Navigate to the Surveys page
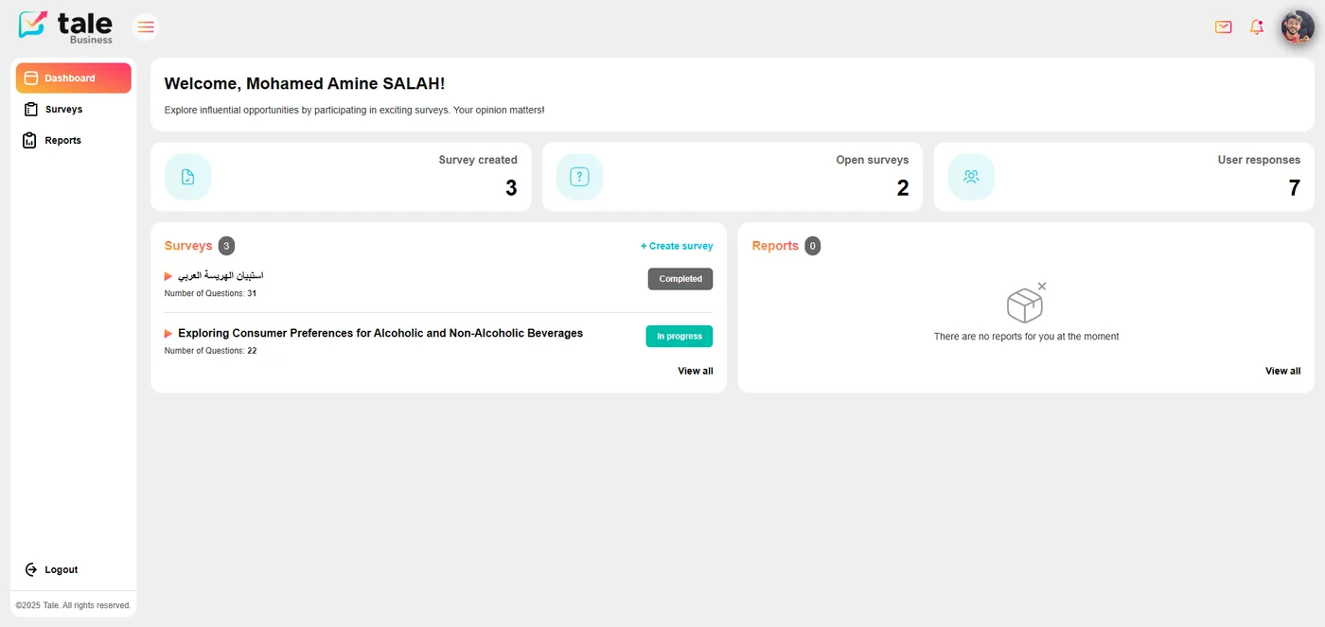Image resolution: width=1325 pixels, height=627 pixels. [62, 109]
